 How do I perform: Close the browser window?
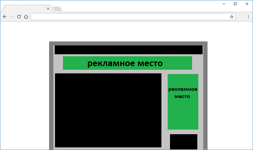[246, 4]
